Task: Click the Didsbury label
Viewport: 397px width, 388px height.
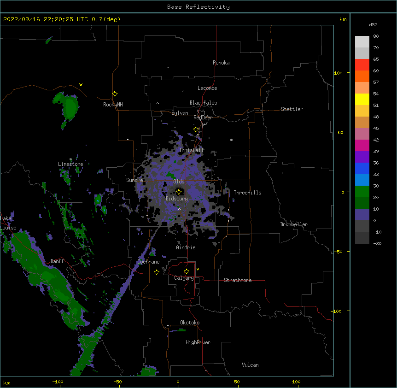Action: 177,199
